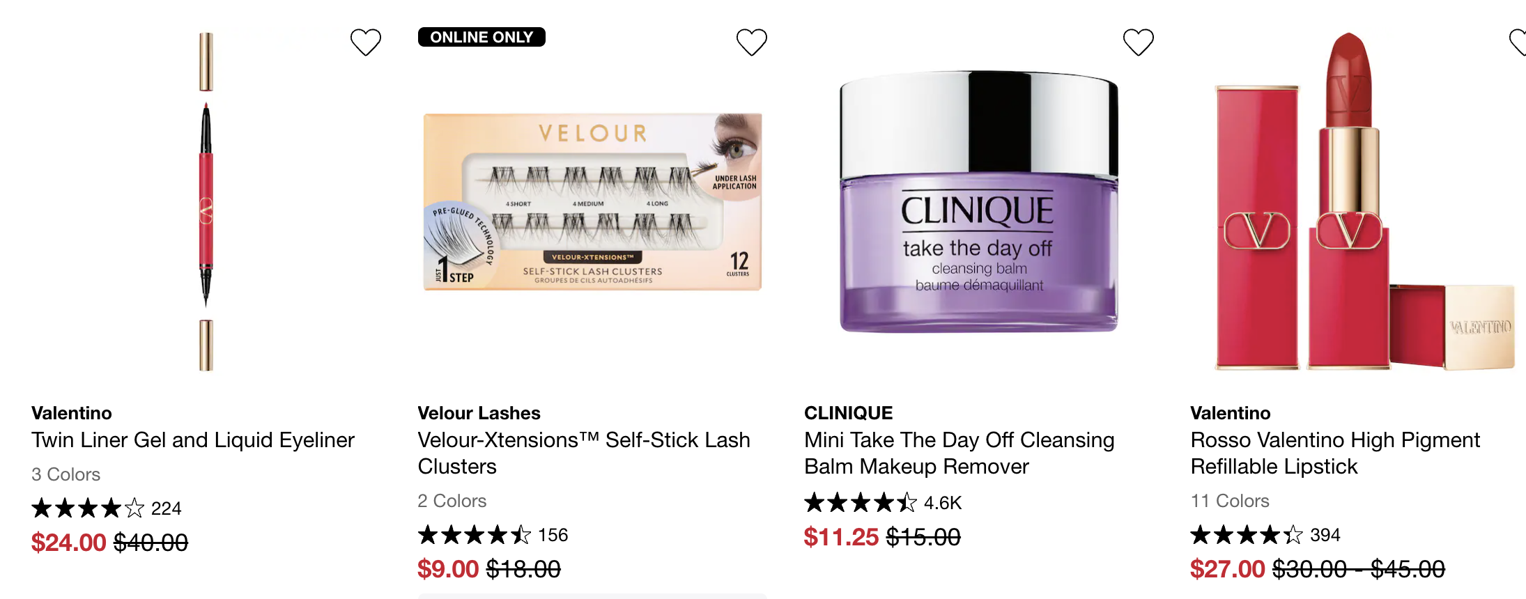The image size is (1526, 599).
Task: Open the Velour lash clusters product image
Action: point(593,202)
